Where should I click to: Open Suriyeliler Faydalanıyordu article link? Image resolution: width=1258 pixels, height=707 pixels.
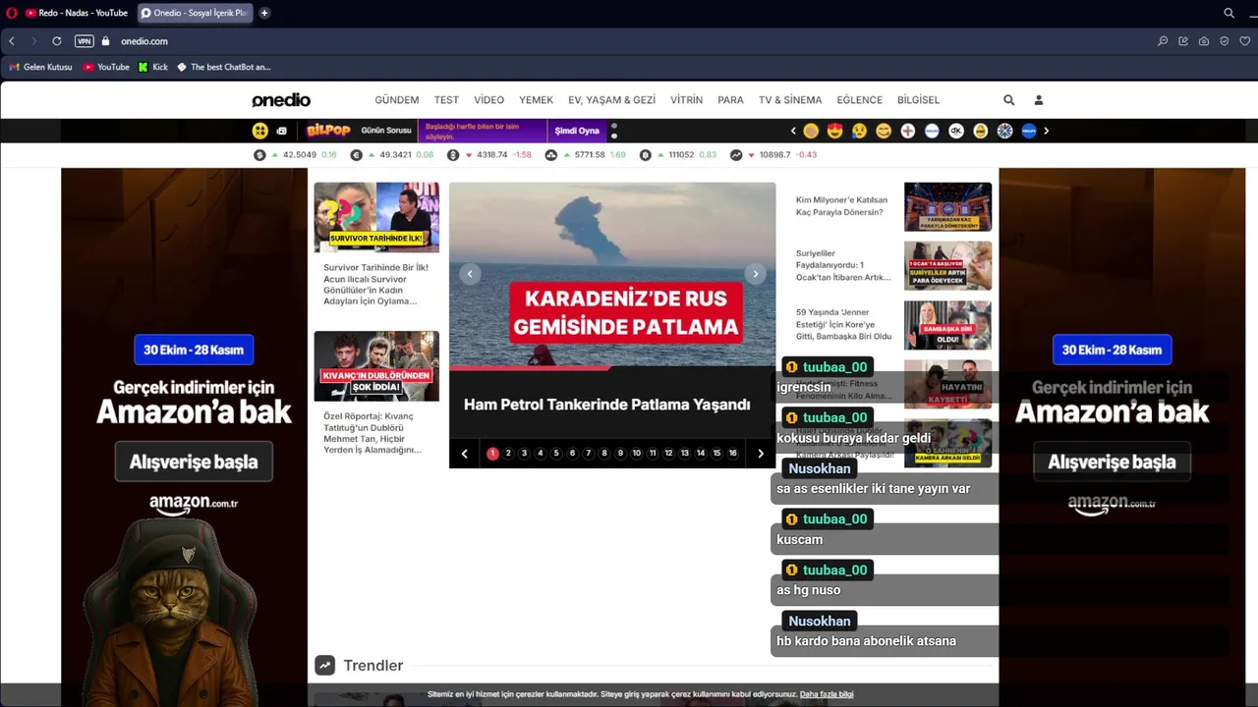click(x=843, y=265)
